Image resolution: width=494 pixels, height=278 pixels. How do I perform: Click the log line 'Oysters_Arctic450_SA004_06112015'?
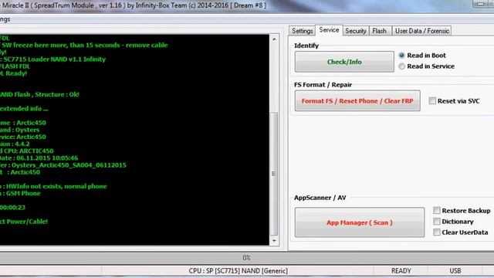(x=69, y=165)
